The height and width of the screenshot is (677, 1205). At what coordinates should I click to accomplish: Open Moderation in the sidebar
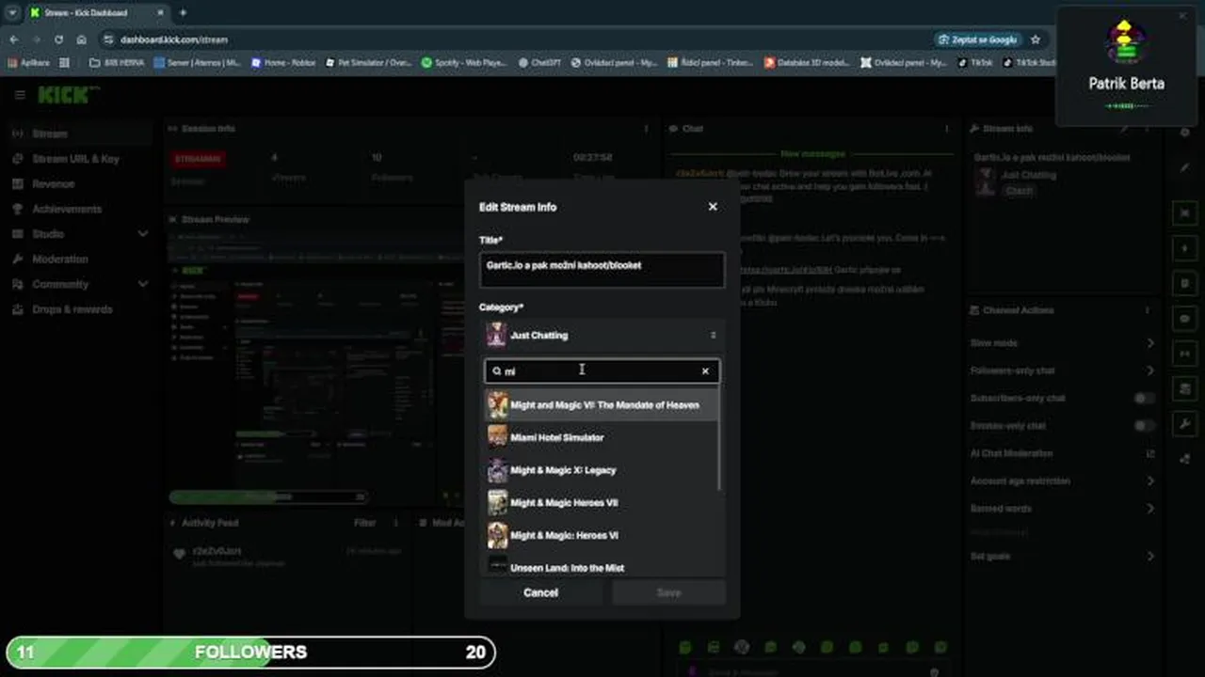79,259
